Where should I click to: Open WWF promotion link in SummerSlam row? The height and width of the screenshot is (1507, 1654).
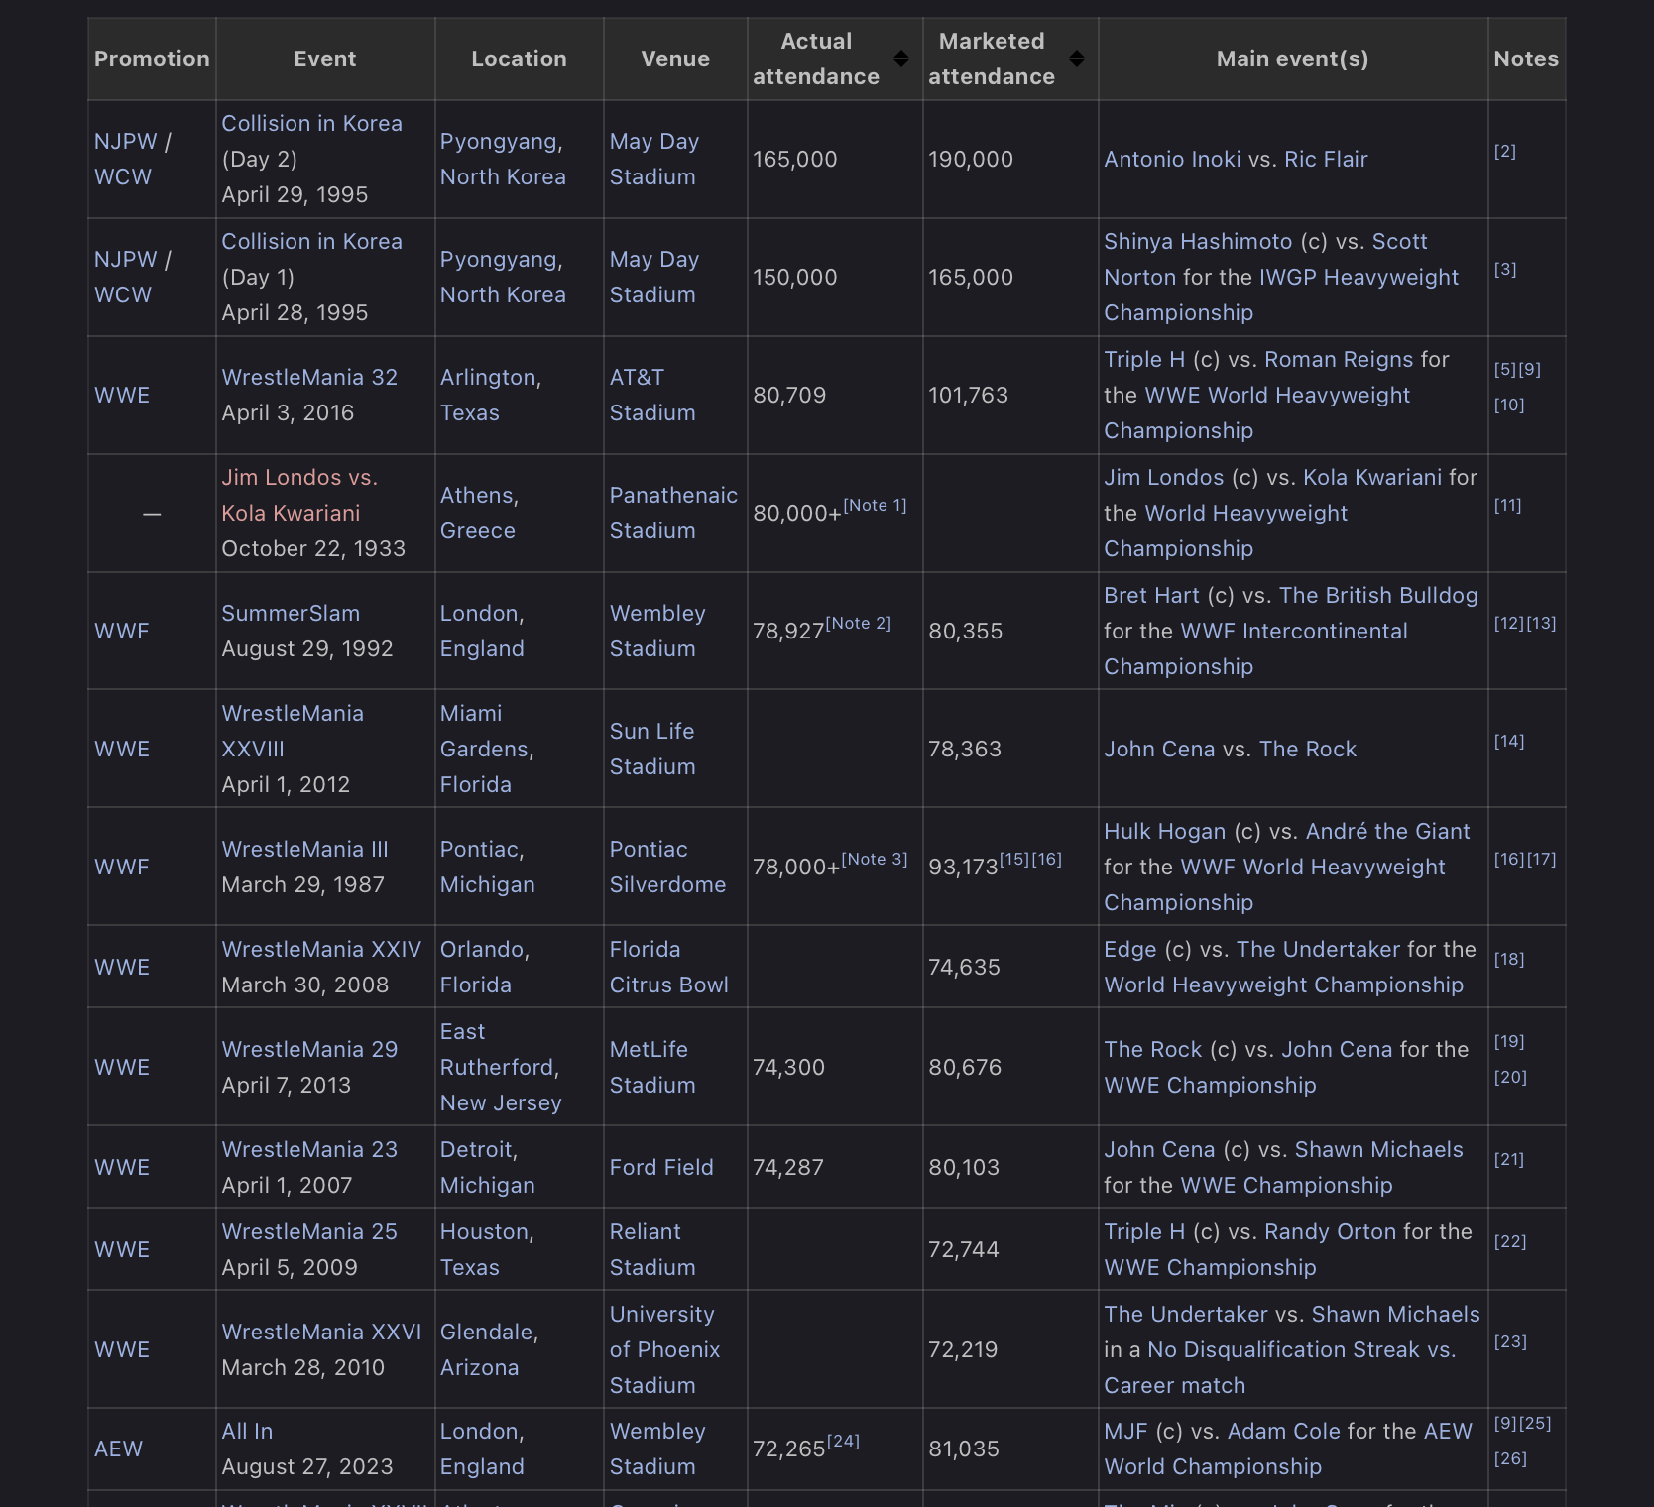click(x=121, y=632)
